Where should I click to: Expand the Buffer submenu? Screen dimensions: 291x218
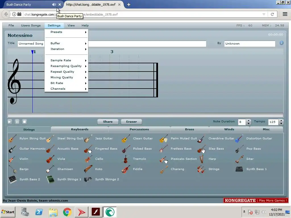(x=66, y=43)
